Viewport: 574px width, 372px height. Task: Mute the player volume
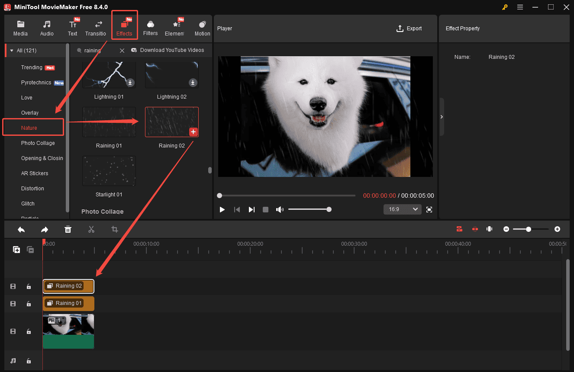point(280,209)
